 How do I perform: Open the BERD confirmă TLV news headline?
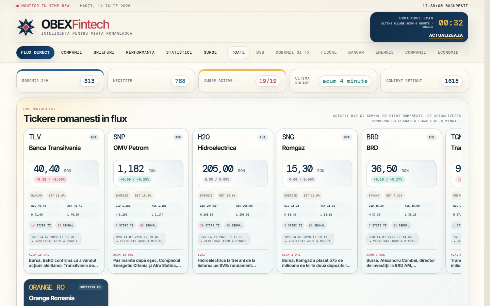(x=63, y=263)
